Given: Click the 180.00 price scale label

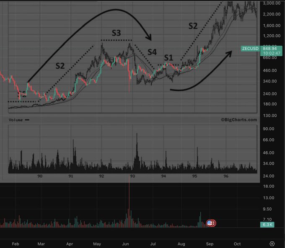Looking at the screenshot, I should click(270, 104).
